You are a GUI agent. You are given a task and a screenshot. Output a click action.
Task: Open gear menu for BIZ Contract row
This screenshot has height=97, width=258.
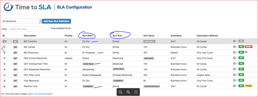tap(235, 41)
